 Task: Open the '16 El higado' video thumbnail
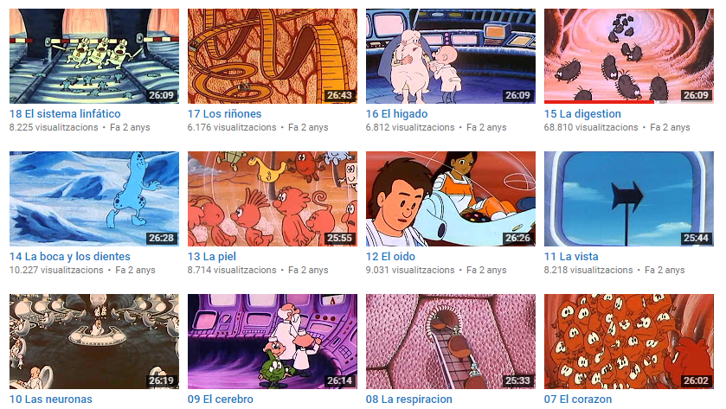[x=451, y=56]
